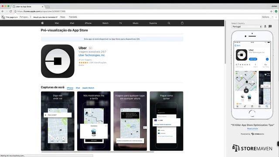Screen dimensions: 279x157
Task: Click the Apple logo in site navigation
Action: 43,23
